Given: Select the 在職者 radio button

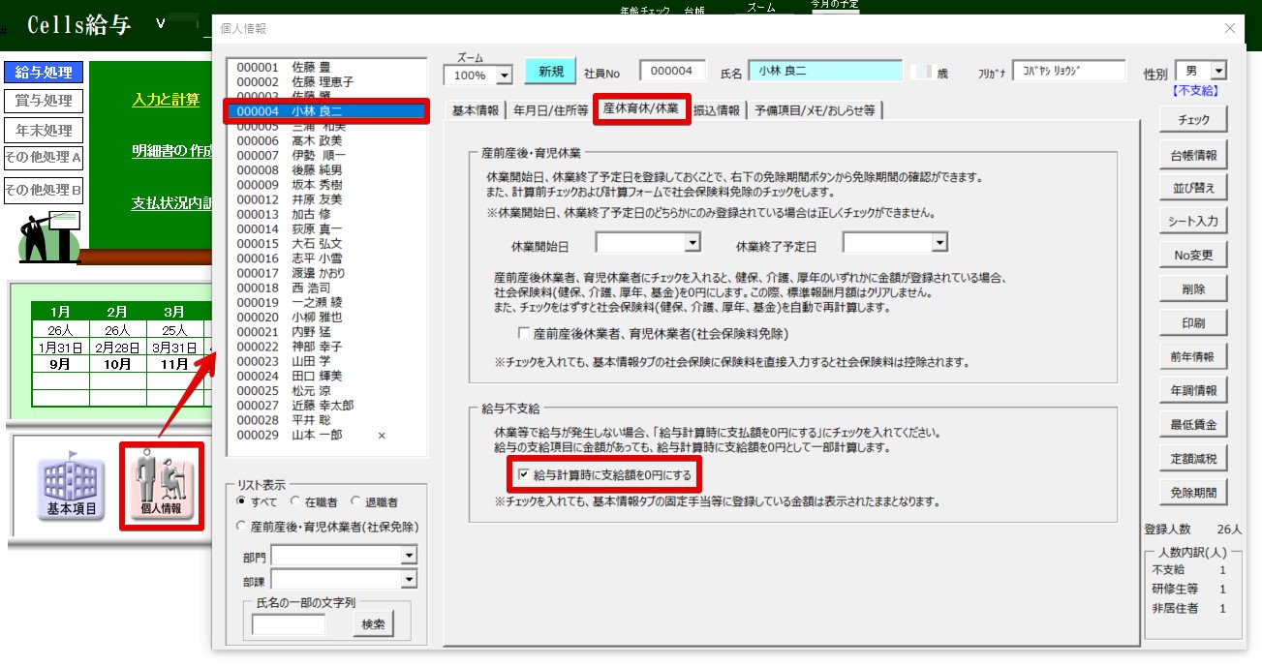Looking at the screenshot, I should (296, 501).
